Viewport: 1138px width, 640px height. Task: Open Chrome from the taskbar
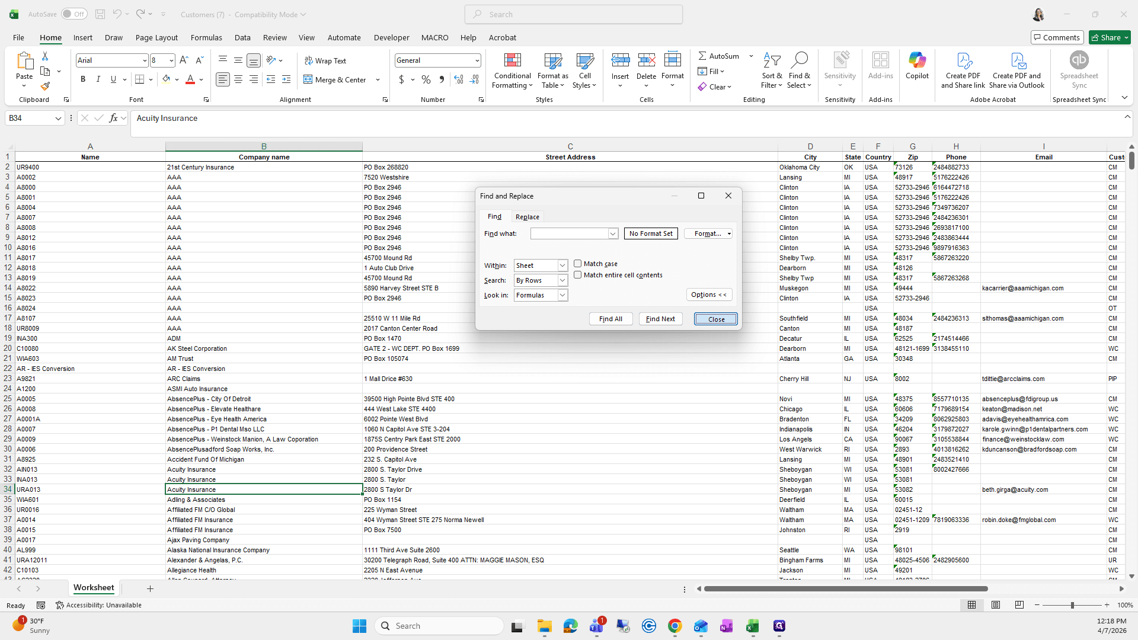(675, 626)
